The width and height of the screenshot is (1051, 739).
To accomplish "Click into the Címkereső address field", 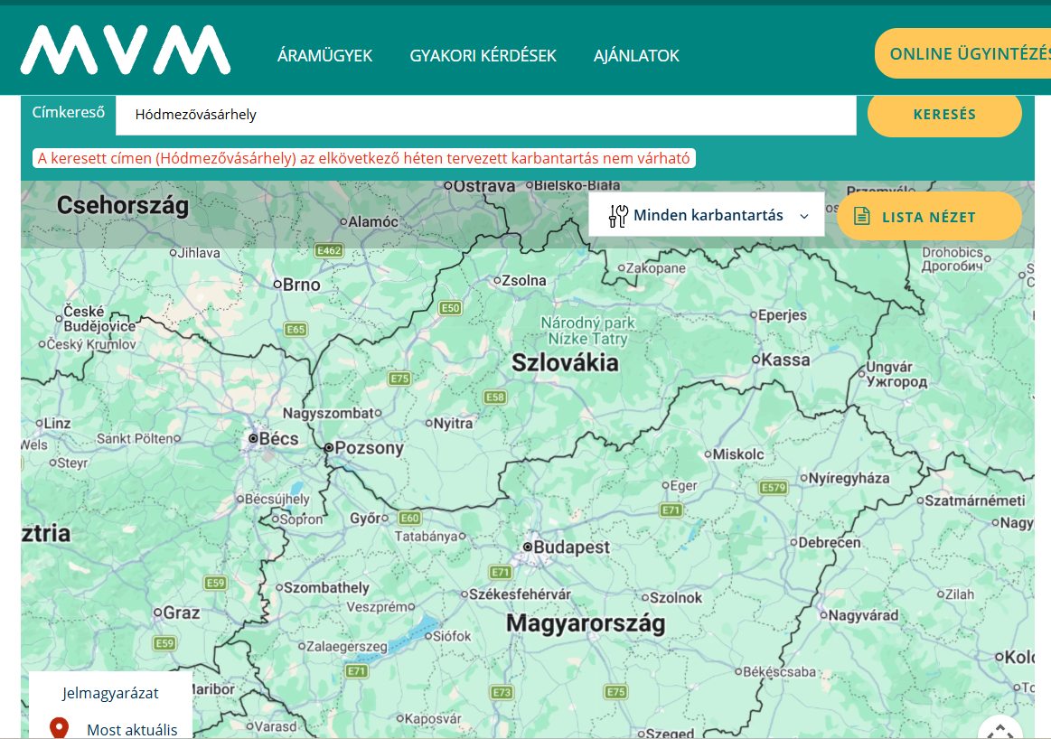I will coord(486,115).
